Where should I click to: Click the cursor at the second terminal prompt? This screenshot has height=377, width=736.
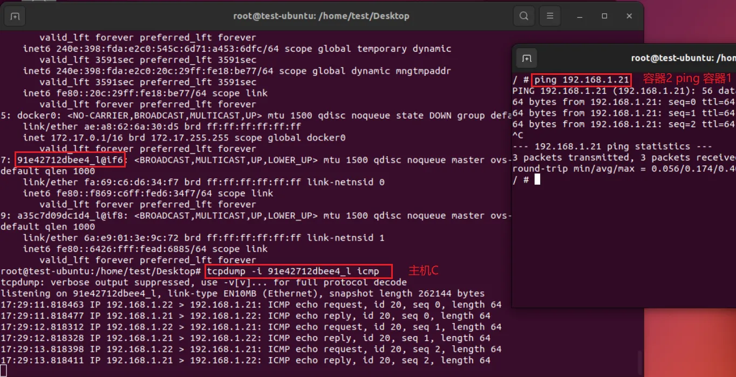[537, 179]
